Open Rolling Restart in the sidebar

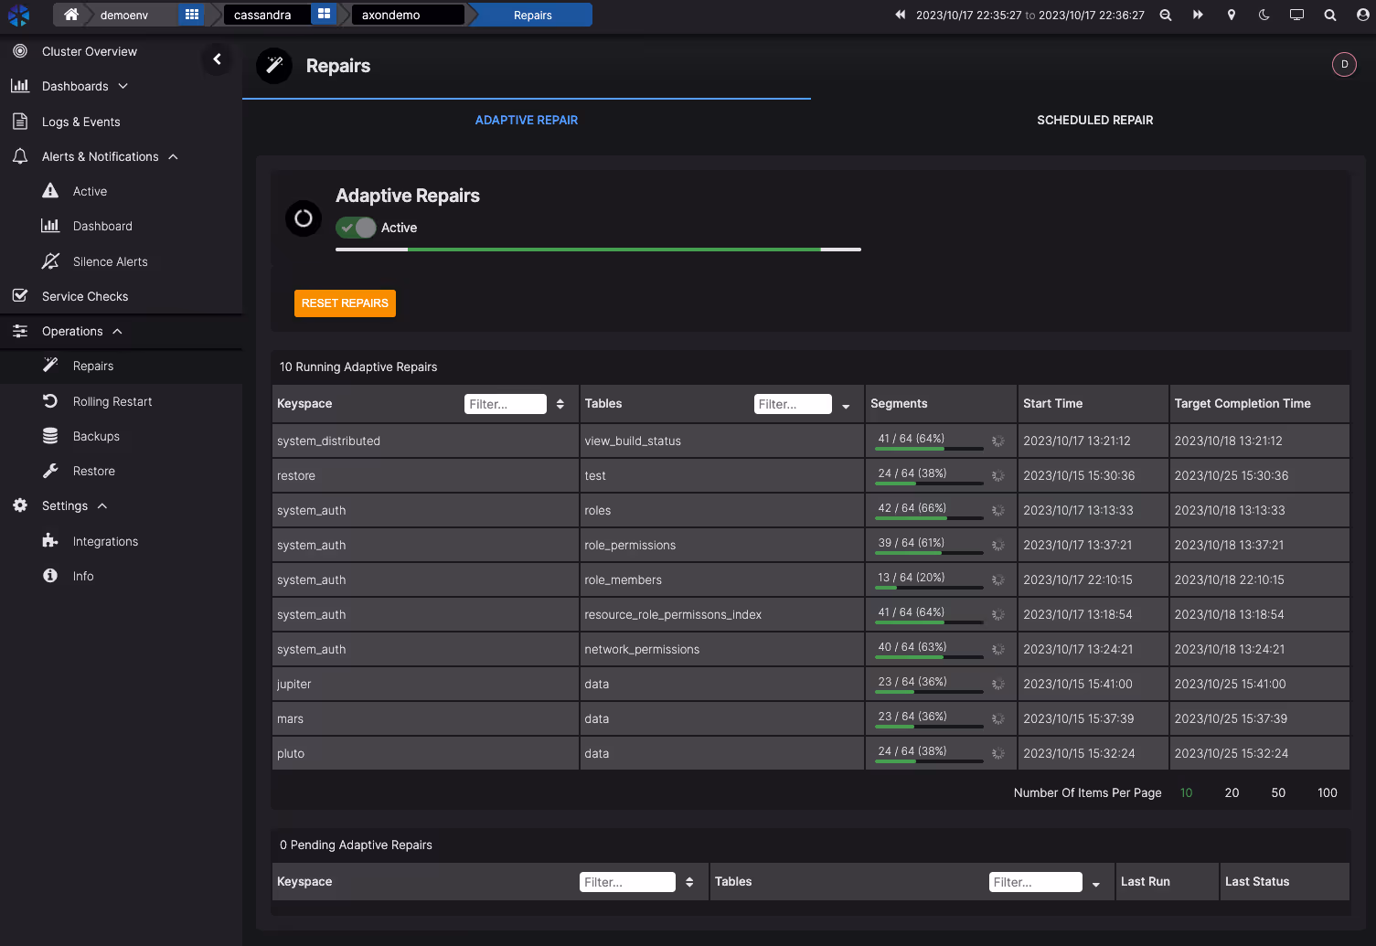(112, 401)
